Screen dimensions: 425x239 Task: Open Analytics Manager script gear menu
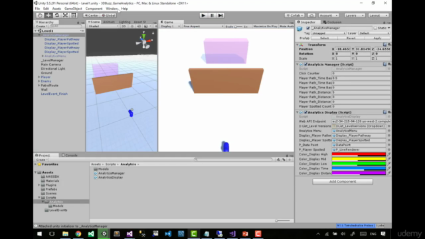point(389,64)
